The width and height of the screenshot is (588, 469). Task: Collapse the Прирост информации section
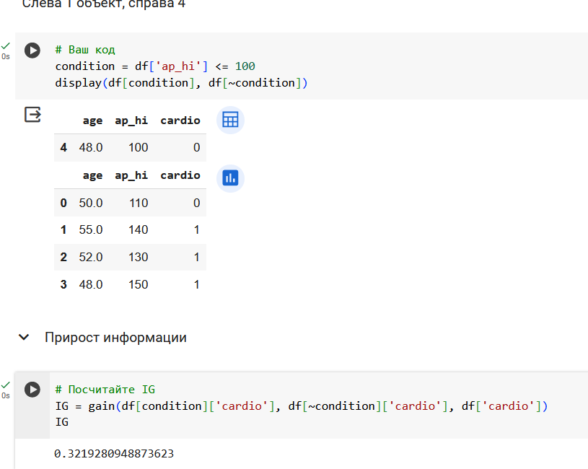(x=24, y=338)
